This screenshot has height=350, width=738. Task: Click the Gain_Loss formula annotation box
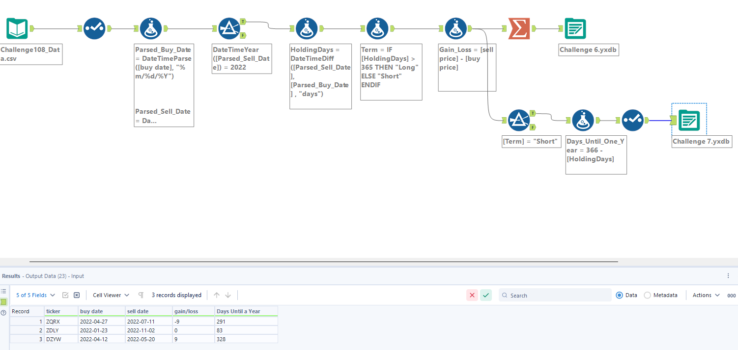point(467,68)
